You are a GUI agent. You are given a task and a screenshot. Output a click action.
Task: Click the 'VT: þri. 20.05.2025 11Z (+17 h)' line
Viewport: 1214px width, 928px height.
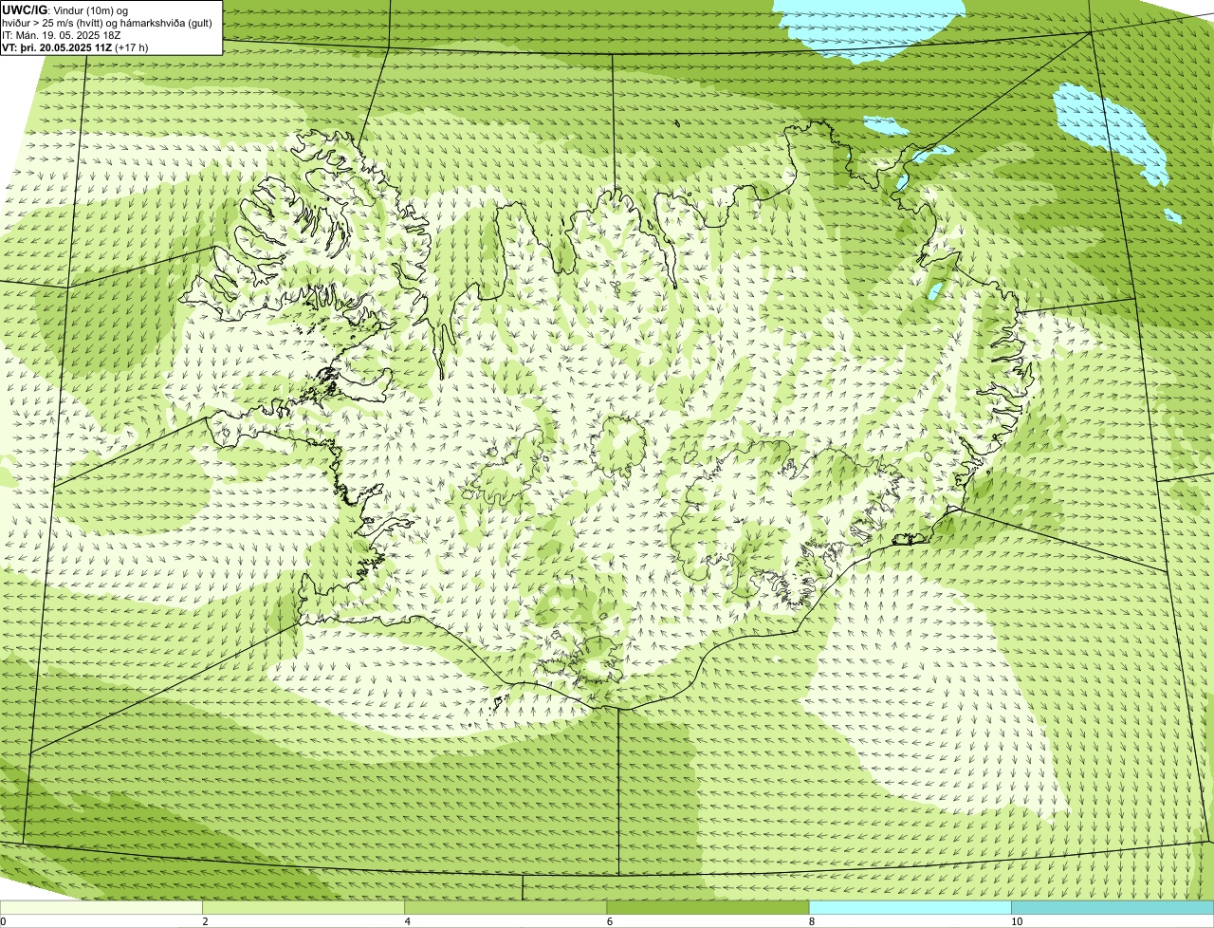click(x=75, y=46)
